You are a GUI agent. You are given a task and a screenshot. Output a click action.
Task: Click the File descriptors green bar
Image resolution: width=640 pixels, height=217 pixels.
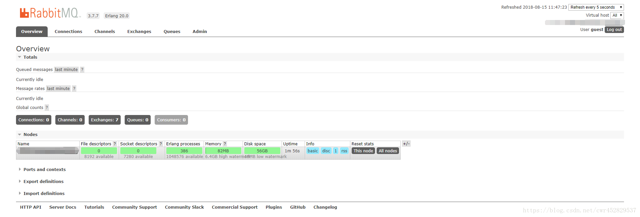(99, 151)
